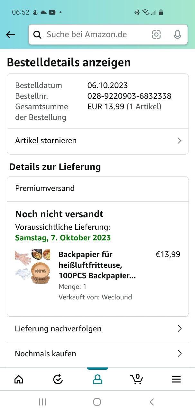Open Backpapier product thumbnail image
Image resolution: width=195 pixels, height=413 pixels.
coord(32,266)
